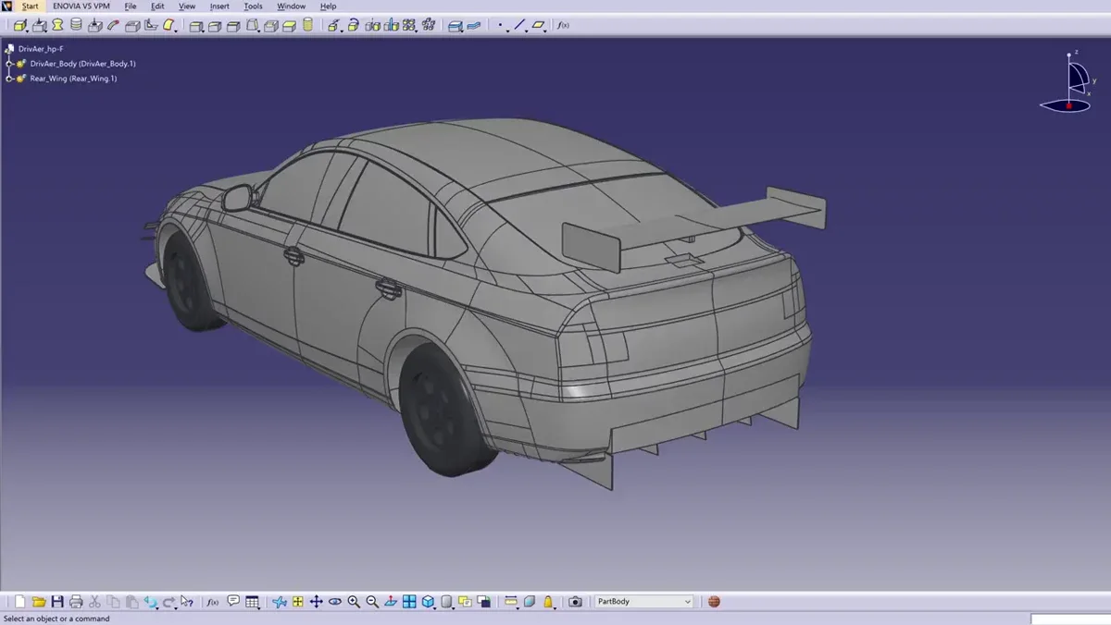Image resolution: width=1111 pixels, height=625 pixels.
Task: Open the Tools menu
Action: click(253, 6)
